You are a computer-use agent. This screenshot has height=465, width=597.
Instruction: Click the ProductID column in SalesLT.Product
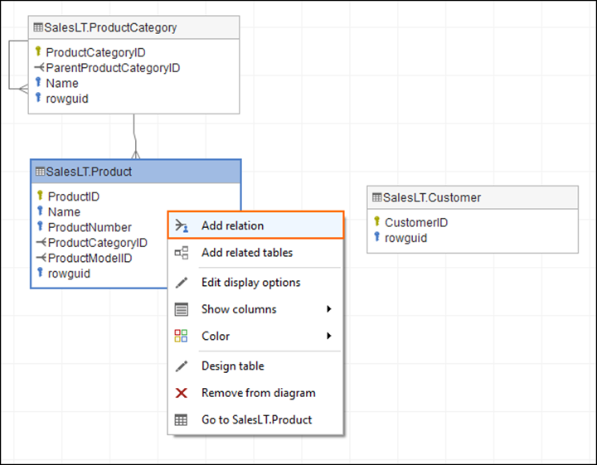tap(74, 196)
